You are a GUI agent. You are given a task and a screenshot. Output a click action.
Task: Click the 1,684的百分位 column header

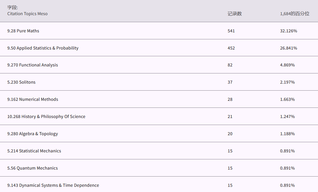294,14
